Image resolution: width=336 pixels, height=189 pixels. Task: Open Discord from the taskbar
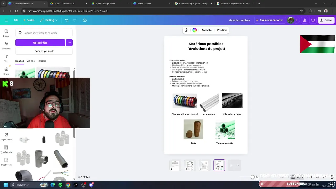[91, 185]
